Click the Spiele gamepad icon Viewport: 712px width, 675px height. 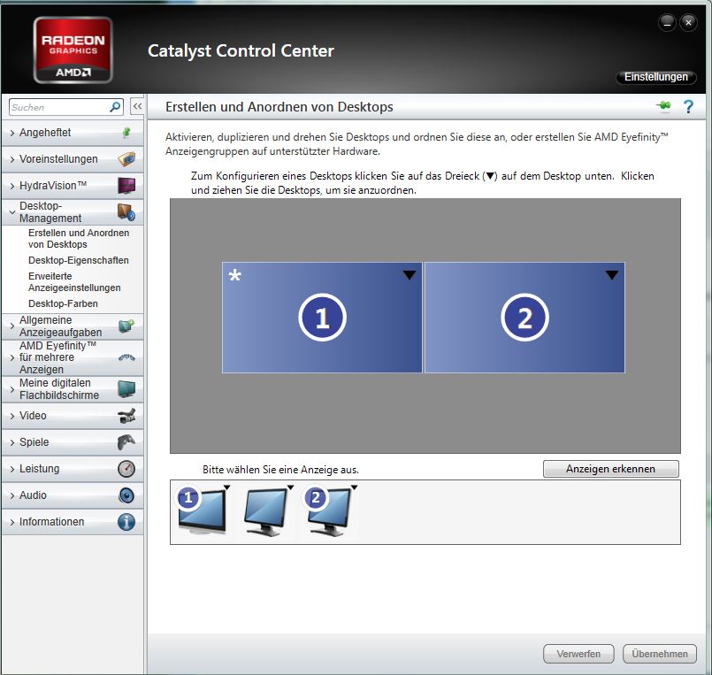click(126, 442)
